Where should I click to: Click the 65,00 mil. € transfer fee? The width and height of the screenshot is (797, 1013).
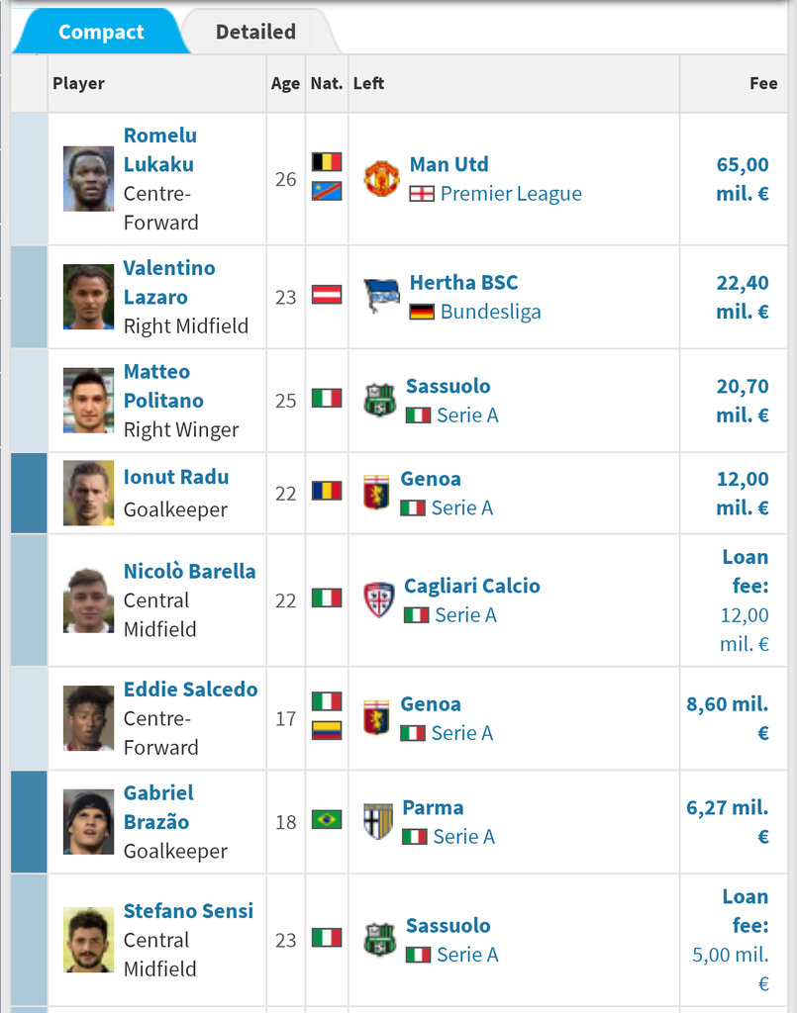[x=743, y=179]
